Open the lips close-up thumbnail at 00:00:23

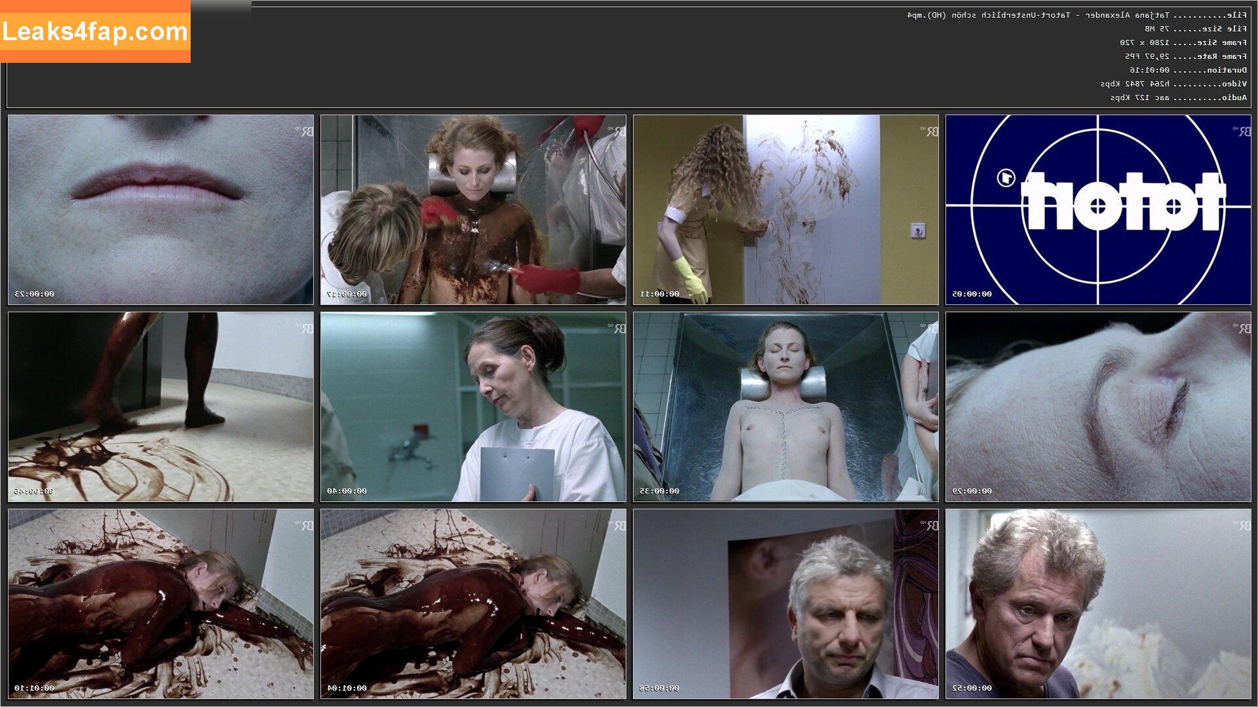pos(161,209)
